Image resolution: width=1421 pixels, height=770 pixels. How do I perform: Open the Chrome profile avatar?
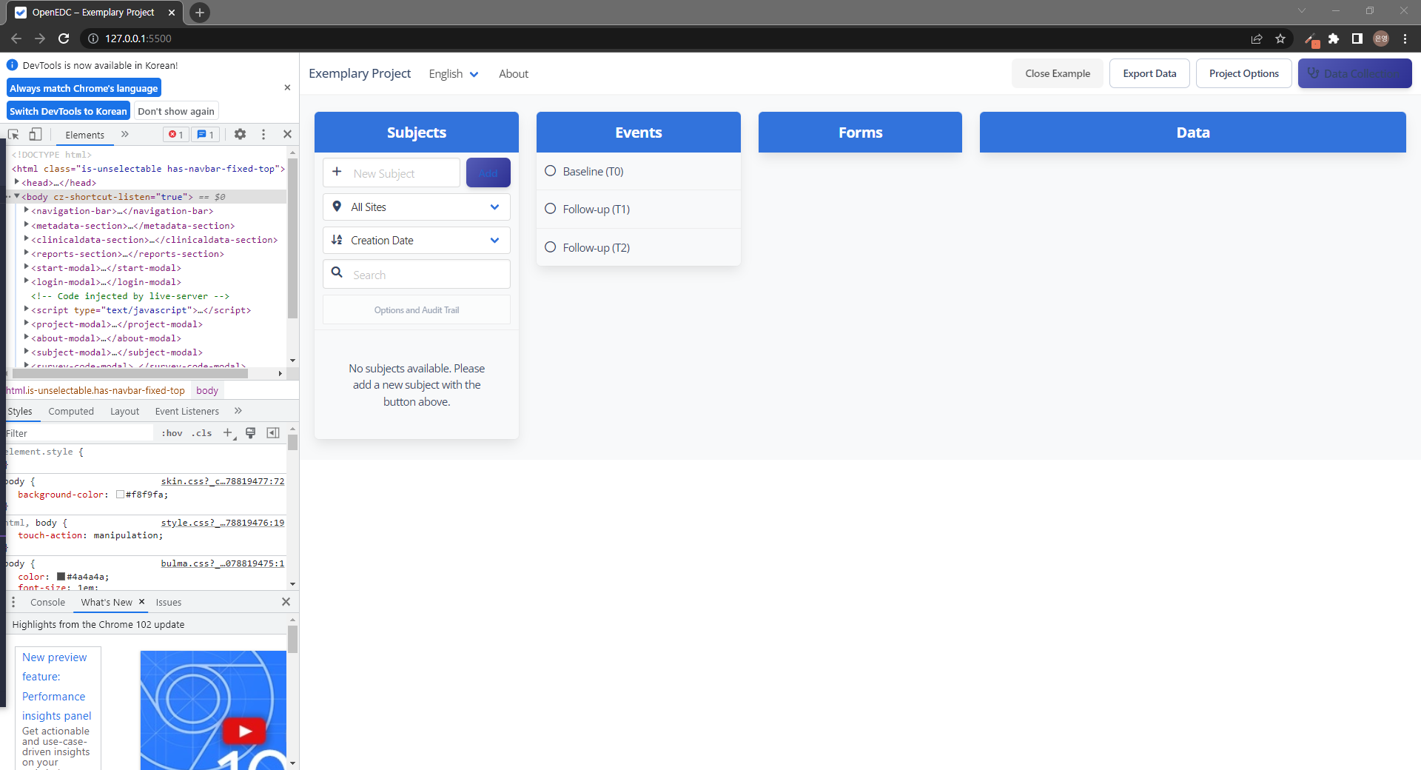pos(1381,38)
